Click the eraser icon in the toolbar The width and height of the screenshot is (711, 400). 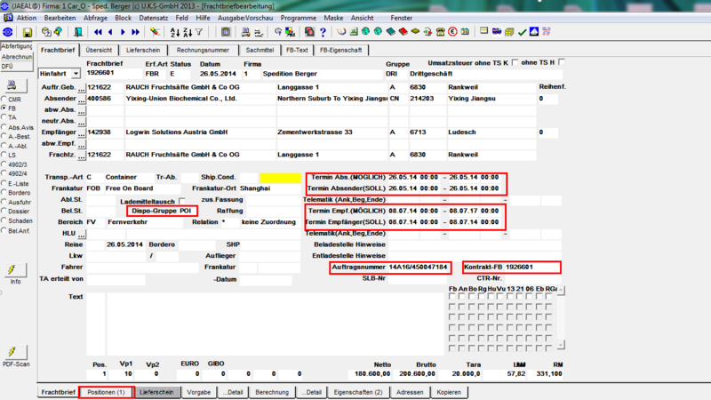pyautogui.click(x=155, y=32)
